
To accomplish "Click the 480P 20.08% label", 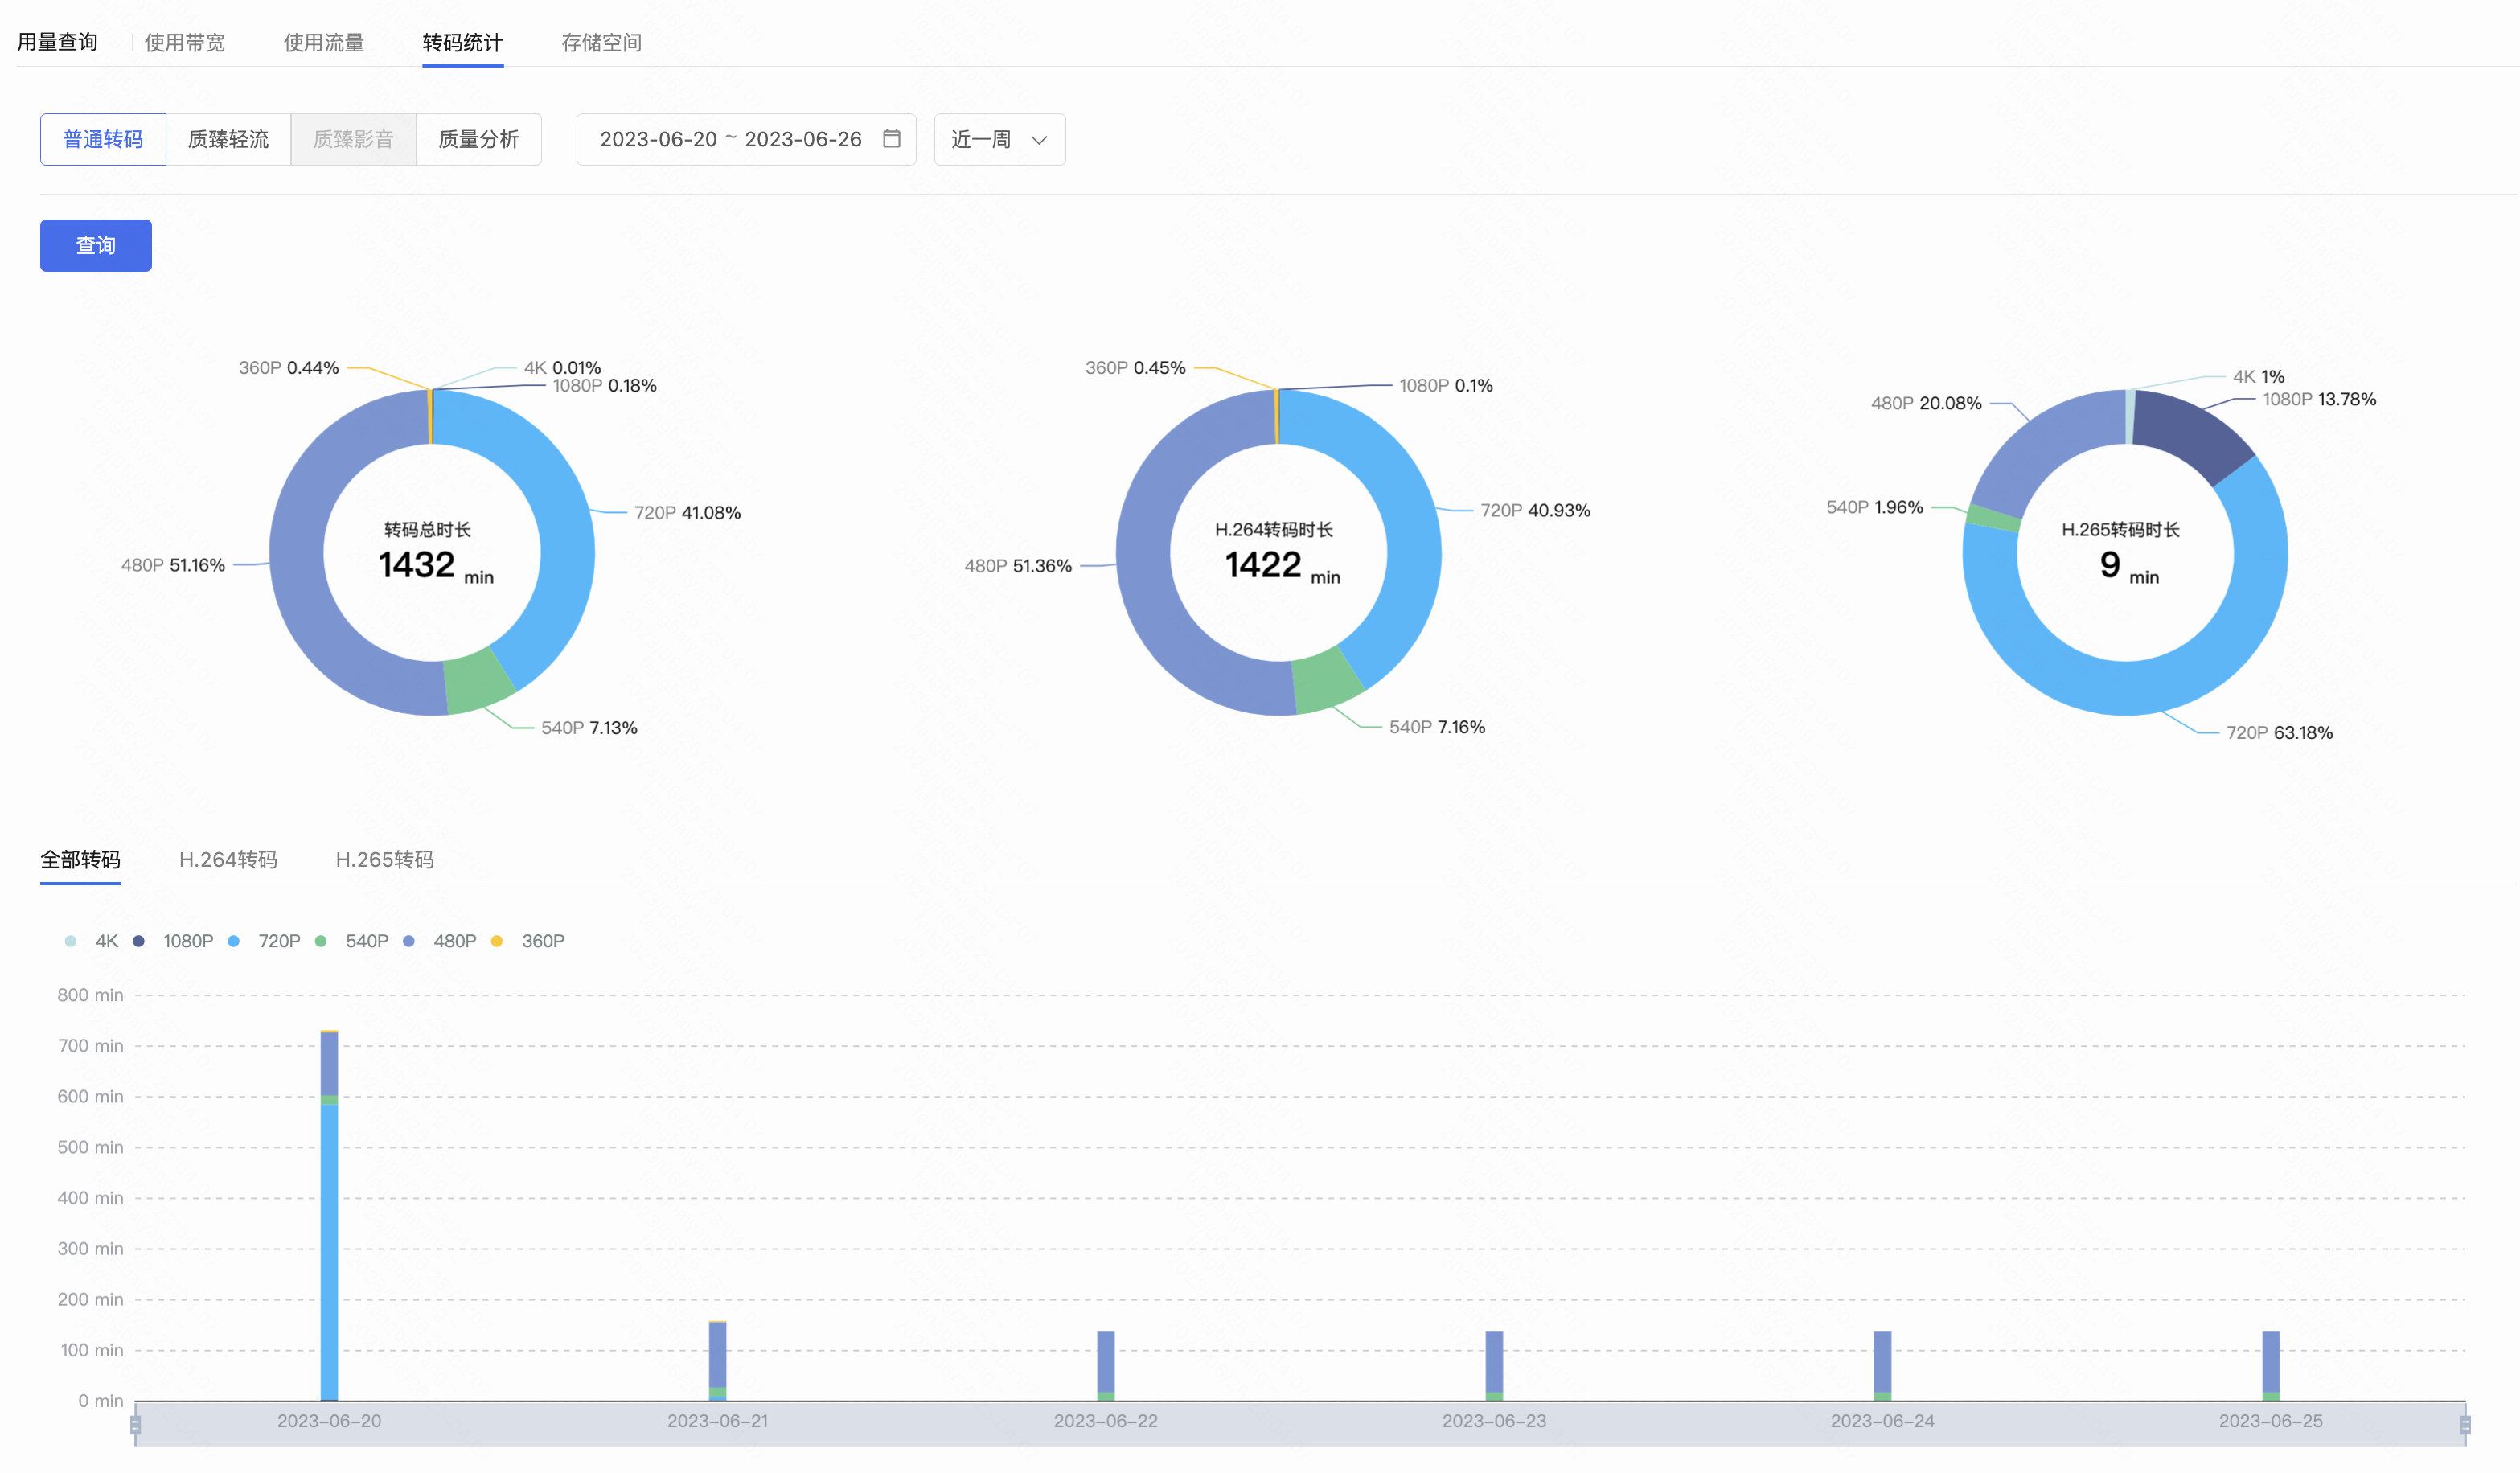I will (x=1926, y=404).
